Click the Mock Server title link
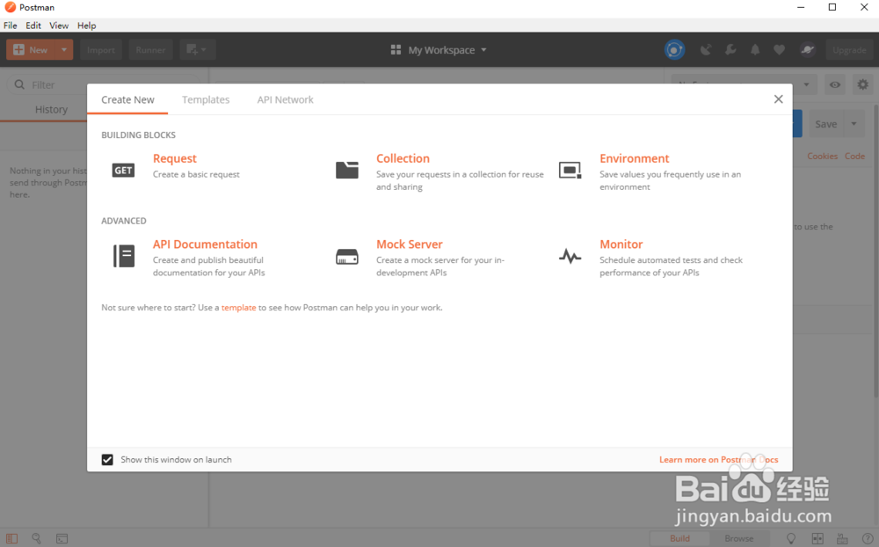 (x=410, y=244)
